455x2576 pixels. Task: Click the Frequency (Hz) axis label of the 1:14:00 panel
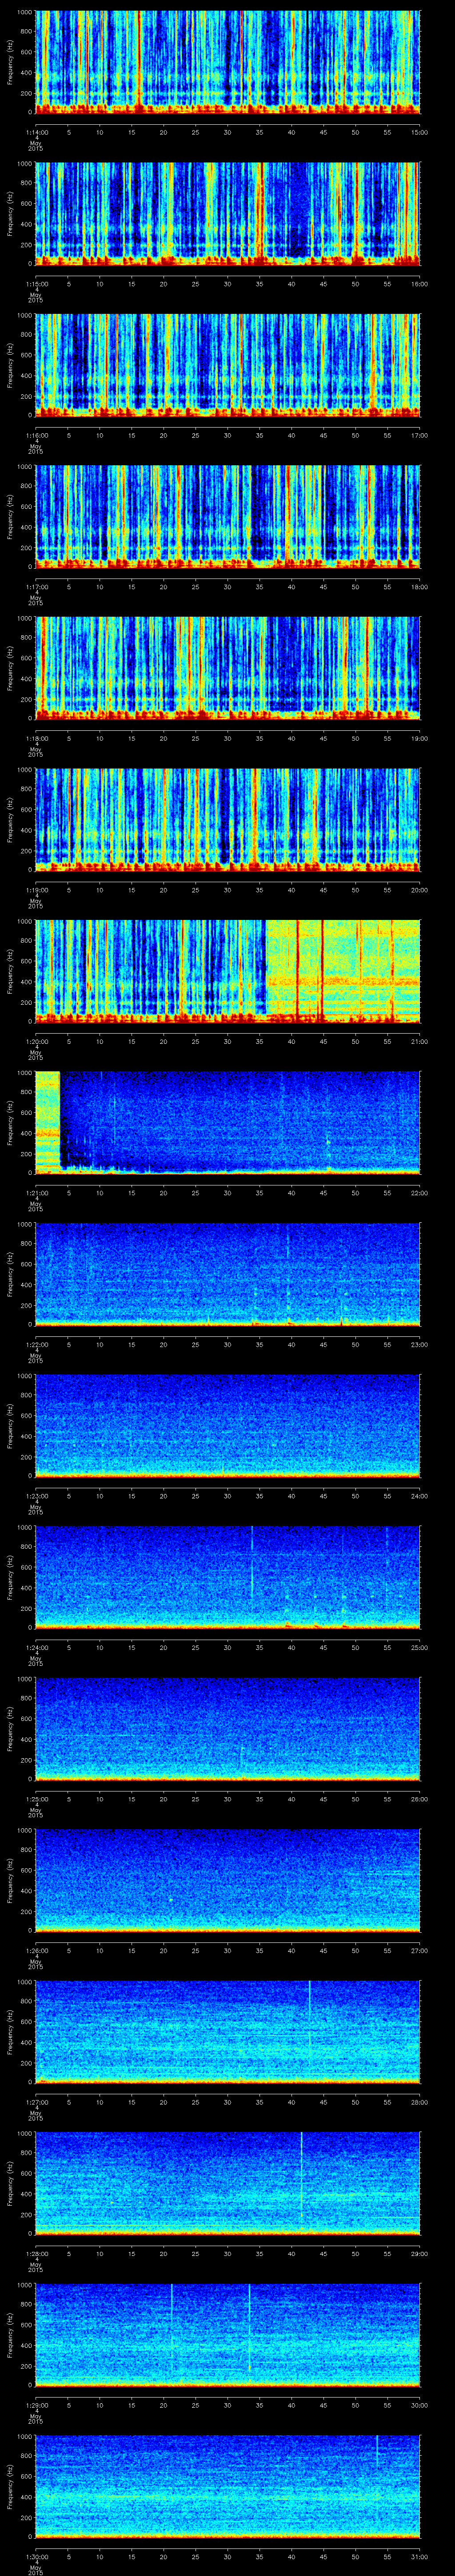point(10,62)
